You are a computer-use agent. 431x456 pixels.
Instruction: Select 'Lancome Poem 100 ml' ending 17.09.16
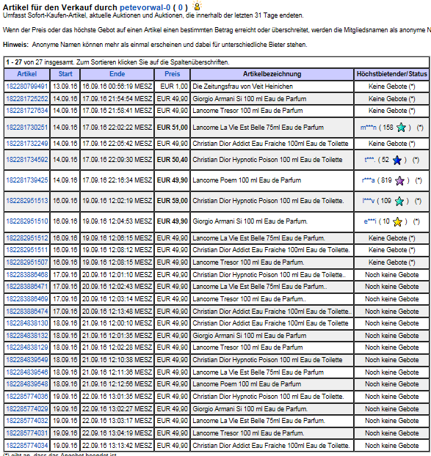(247, 180)
